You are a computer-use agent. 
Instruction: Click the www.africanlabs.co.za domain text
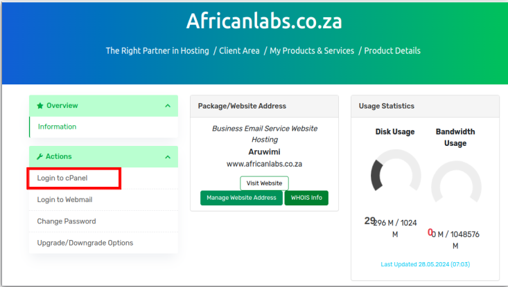[x=264, y=164]
